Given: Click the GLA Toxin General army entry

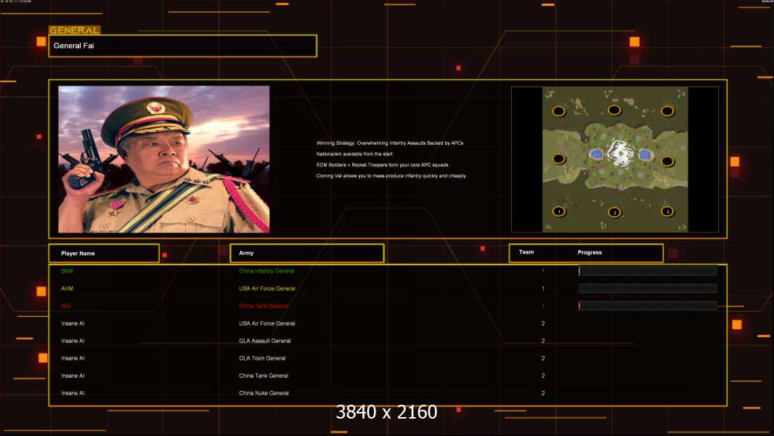Looking at the screenshot, I should coord(262,358).
